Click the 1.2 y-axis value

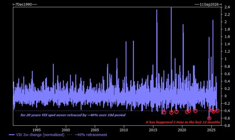coord(227,52)
